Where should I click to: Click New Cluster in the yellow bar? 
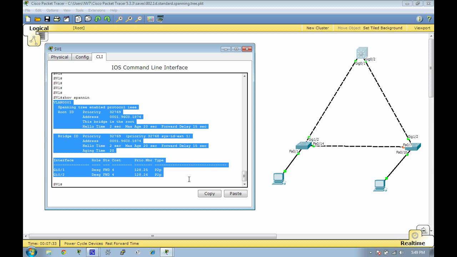pos(317,28)
